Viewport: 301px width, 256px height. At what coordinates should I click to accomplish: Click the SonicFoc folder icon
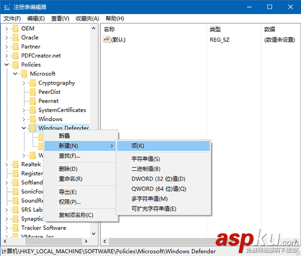point(16,191)
